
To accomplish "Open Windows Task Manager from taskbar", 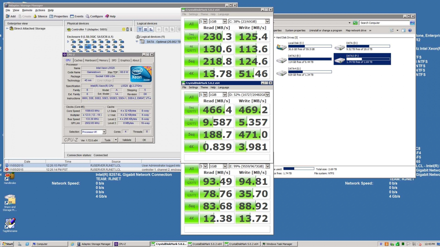I will point(279,244).
